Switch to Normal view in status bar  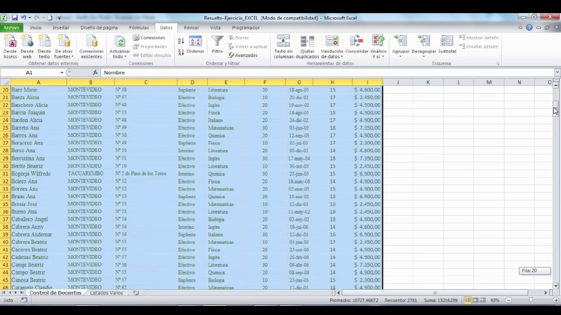(x=468, y=300)
